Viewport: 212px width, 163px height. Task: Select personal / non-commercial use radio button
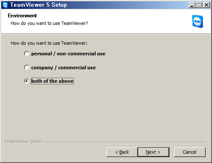(x=27, y=54)
